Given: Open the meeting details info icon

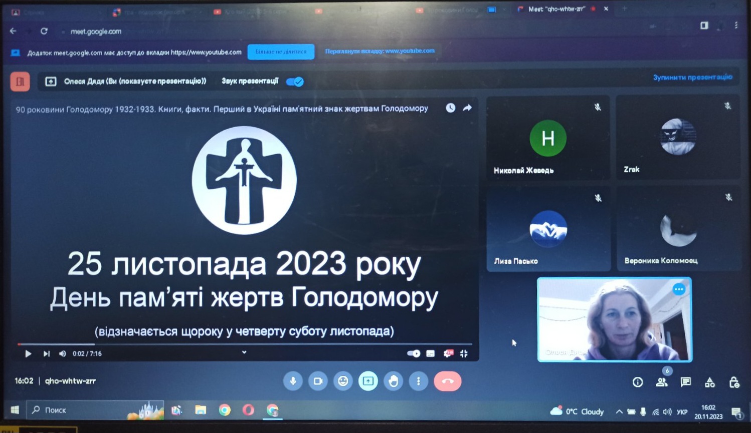Looking at the screenshot, I should tap(637, 382).
